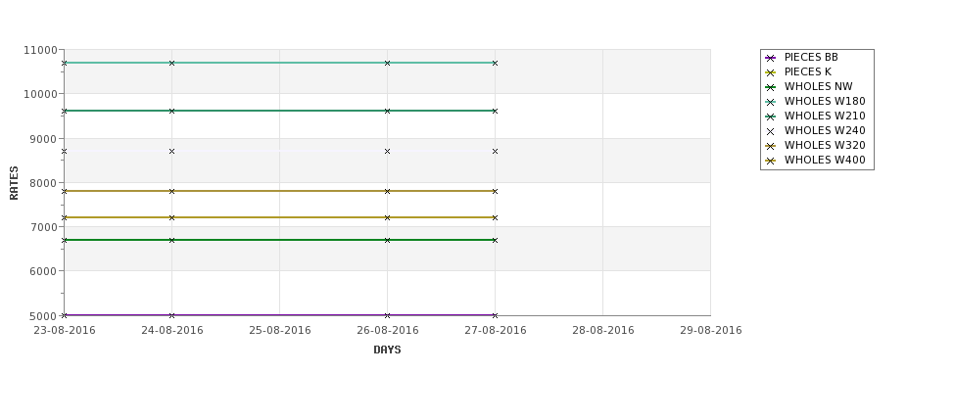This screenshot has height=420, width=955.
Task: Select the 8000 y-axis tick label
Action: (43, 183)
